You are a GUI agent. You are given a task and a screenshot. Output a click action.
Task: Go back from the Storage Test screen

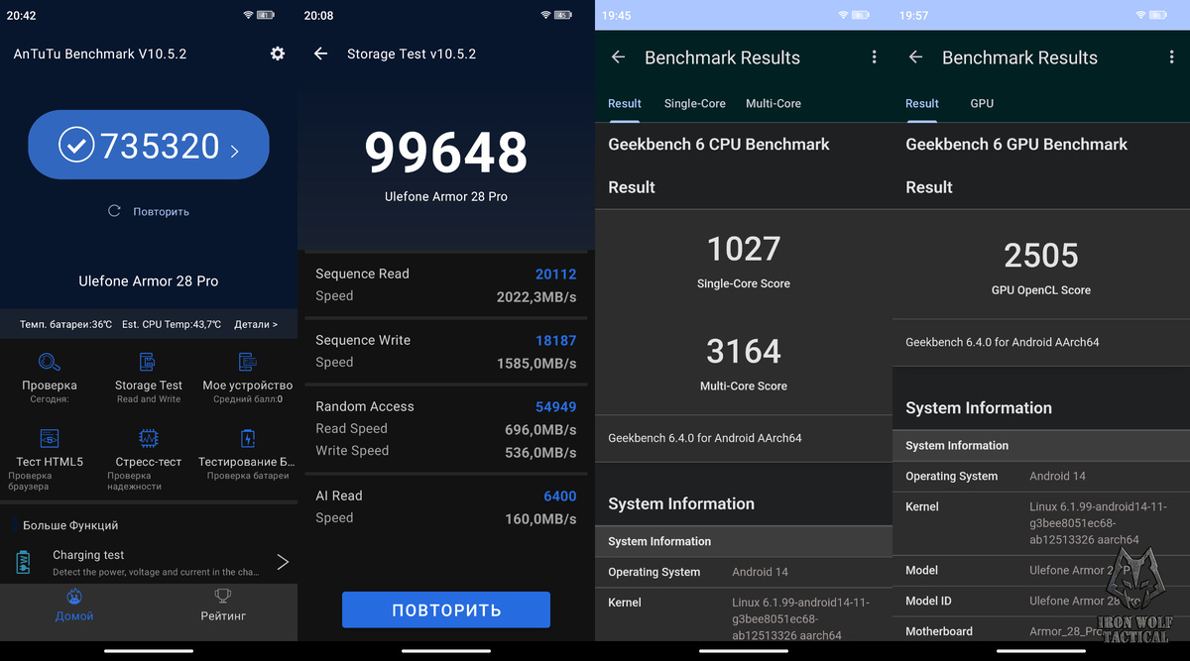(320, 54)
